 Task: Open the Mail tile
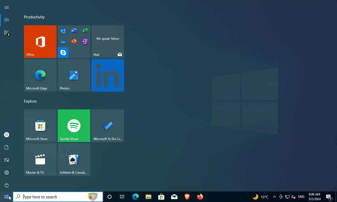pos(108,42)
